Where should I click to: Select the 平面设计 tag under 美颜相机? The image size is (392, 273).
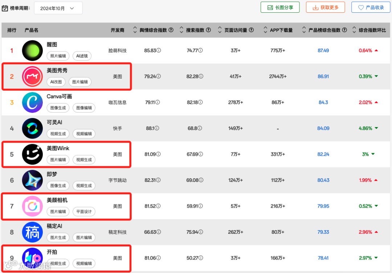pyautogui.click(x=84, y=212)
